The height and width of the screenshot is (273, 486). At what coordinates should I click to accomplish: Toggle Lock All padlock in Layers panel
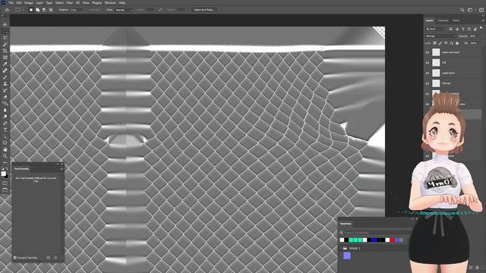point(457,43)
